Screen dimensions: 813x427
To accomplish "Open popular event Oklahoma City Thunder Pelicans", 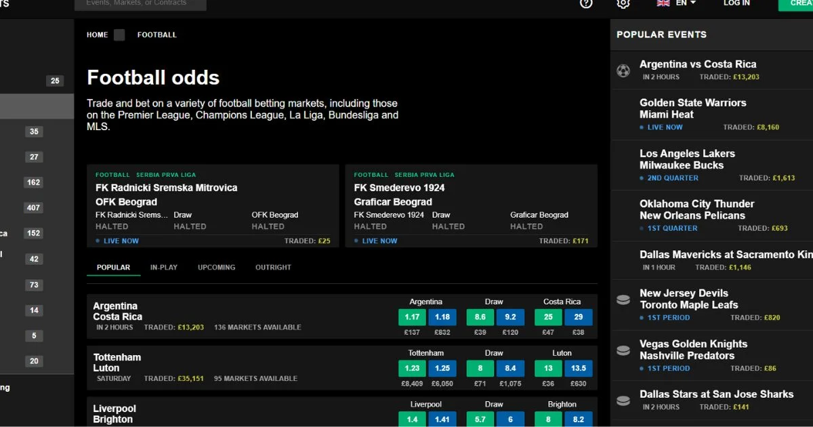I will coord(697,209).
